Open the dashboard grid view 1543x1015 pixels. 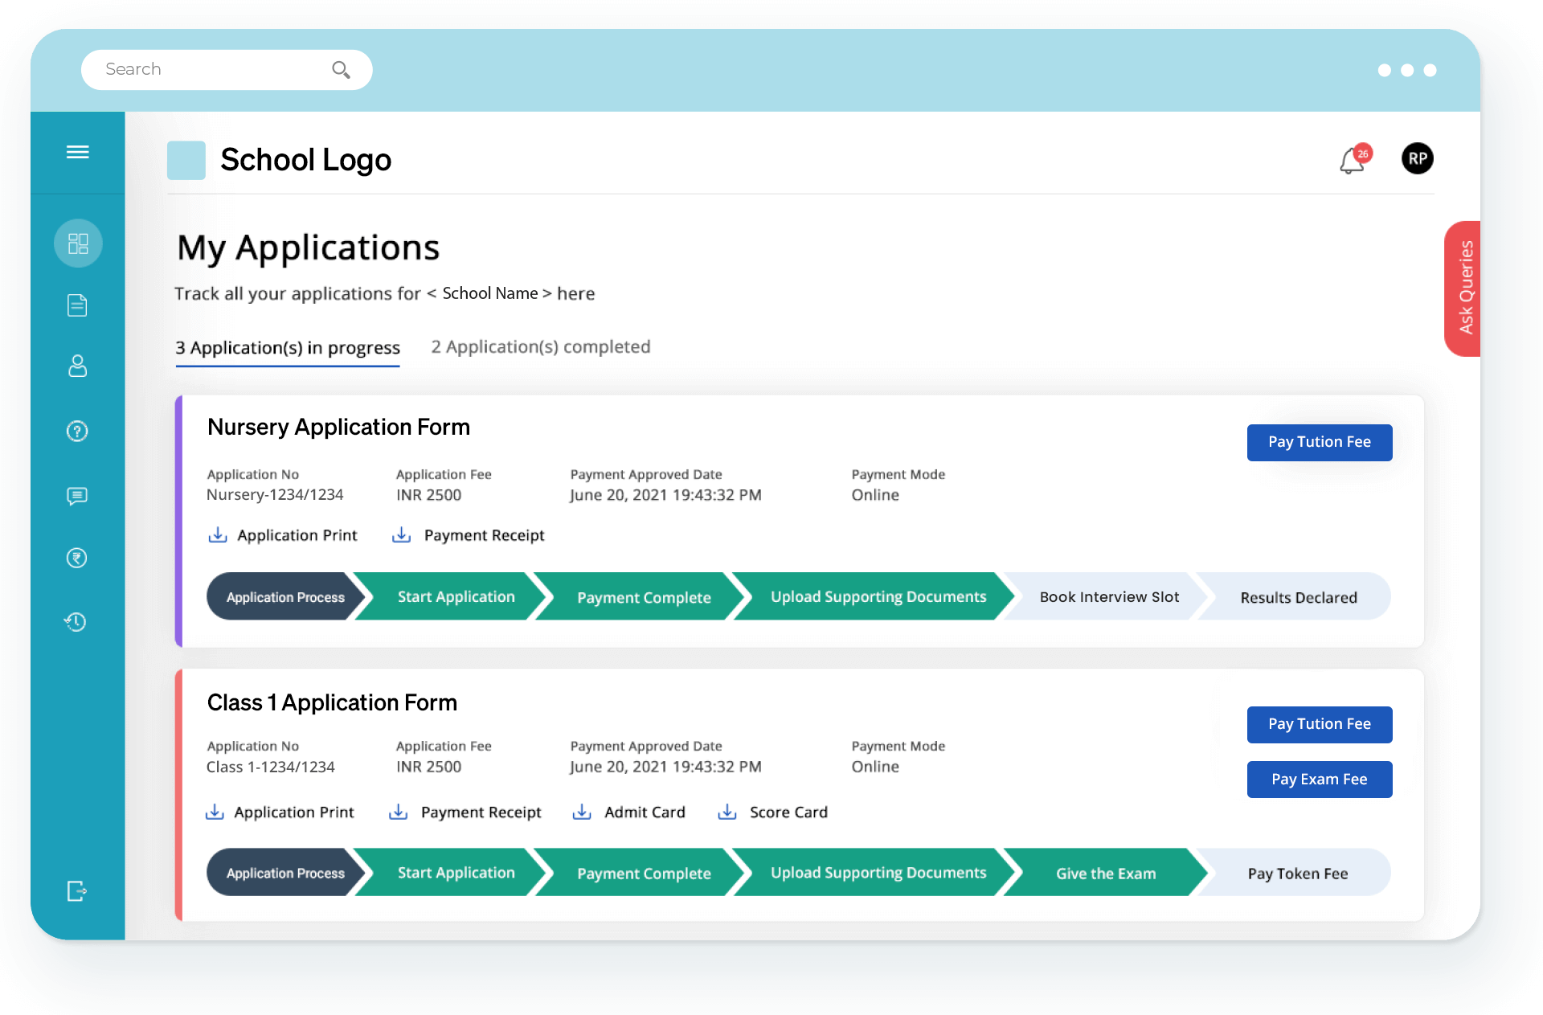click(x=77, y=243)
